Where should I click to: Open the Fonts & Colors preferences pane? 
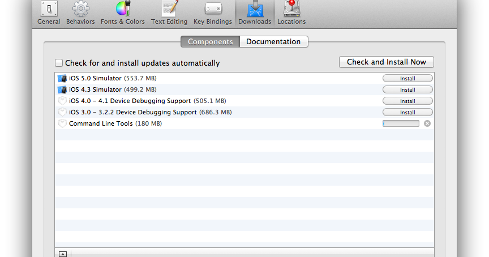click(x=123, y=13)
